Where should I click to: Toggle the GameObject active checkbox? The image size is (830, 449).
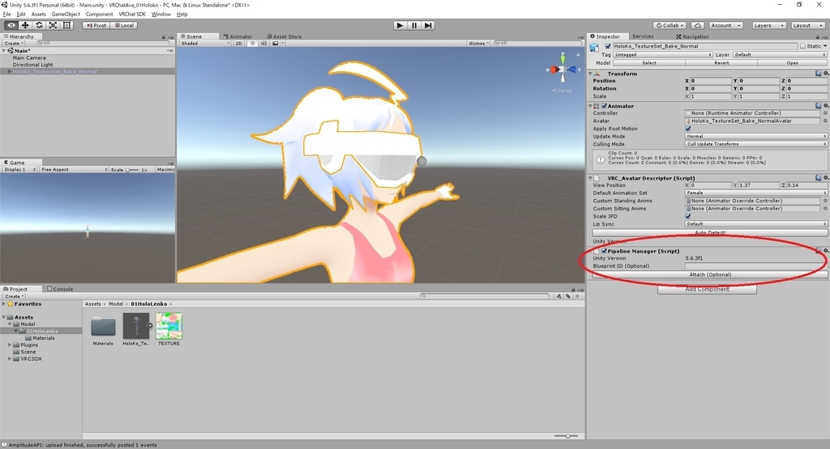tap(608, 46)
